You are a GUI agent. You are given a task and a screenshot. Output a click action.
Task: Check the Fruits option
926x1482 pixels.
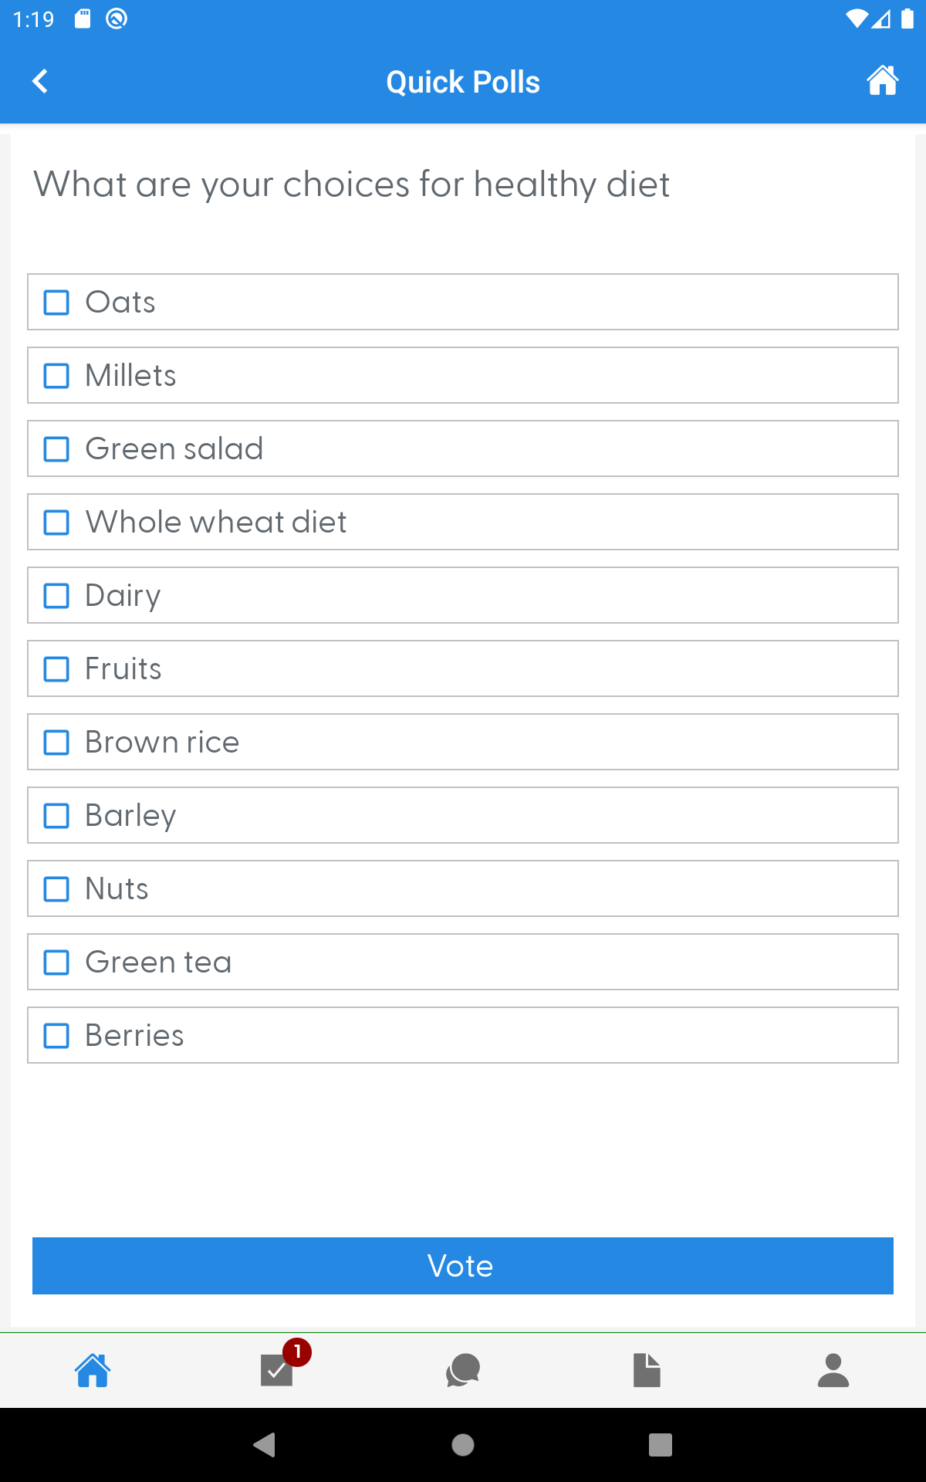[56, 669]
